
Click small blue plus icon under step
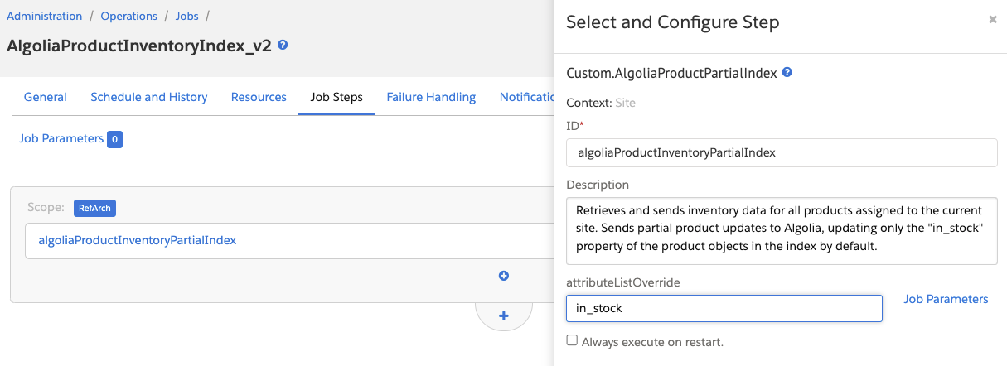click(x=503, y=276)
